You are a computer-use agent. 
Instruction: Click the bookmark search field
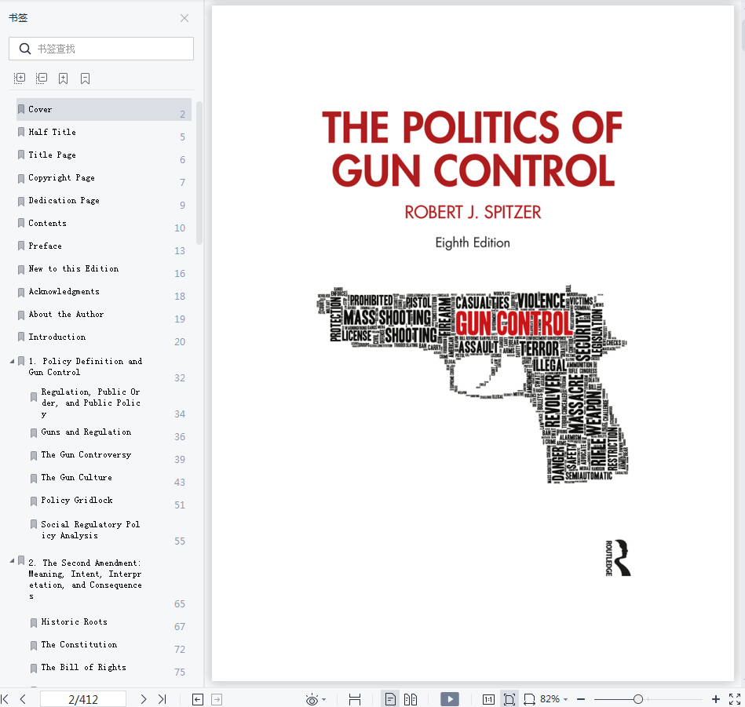click(101, 49)
